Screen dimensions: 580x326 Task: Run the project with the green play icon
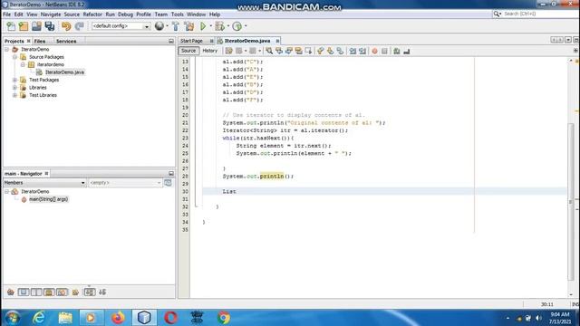point(203,26)
